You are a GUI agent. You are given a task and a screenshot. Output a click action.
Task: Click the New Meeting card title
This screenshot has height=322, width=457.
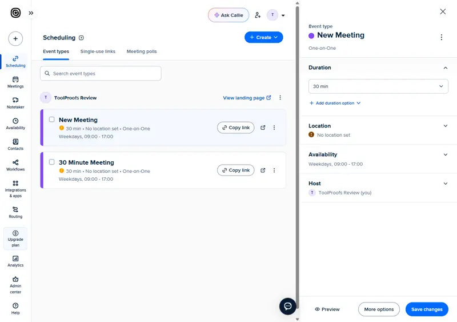point(78,120)
